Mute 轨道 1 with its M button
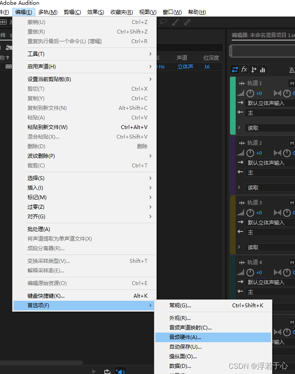 click(292, 83)
